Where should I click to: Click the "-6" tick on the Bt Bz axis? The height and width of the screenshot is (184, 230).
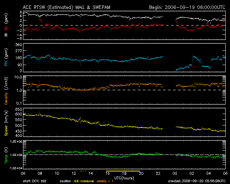pos(20,38)
